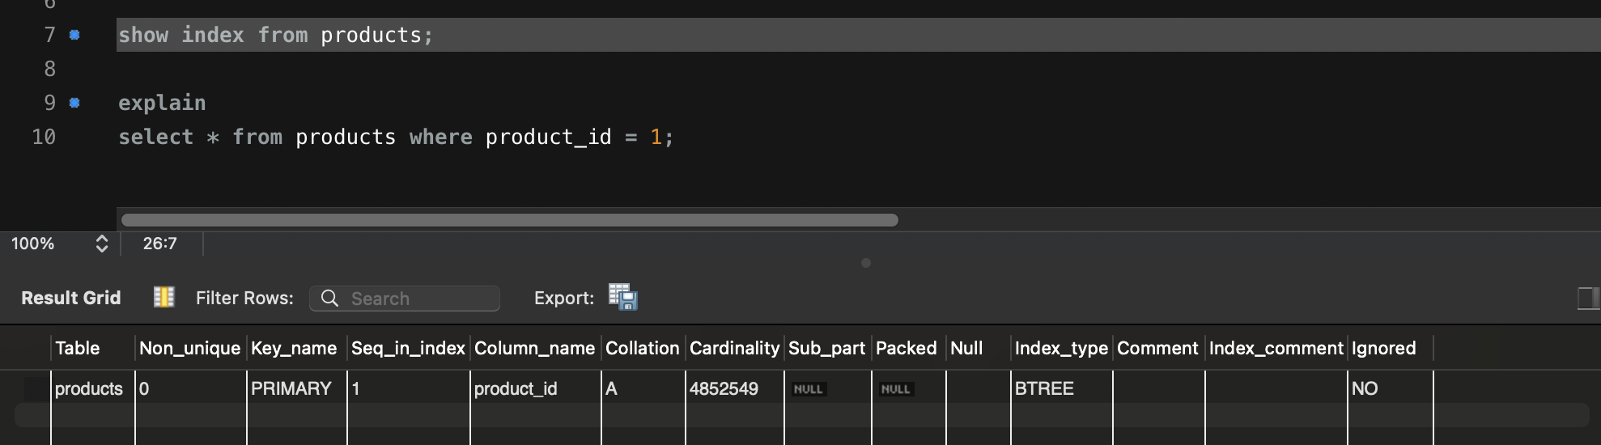Image resolution: width=1601 pixels, height=445 pixels.
Task: Click the line 9 statement marker dot
Action: (74, 103)
